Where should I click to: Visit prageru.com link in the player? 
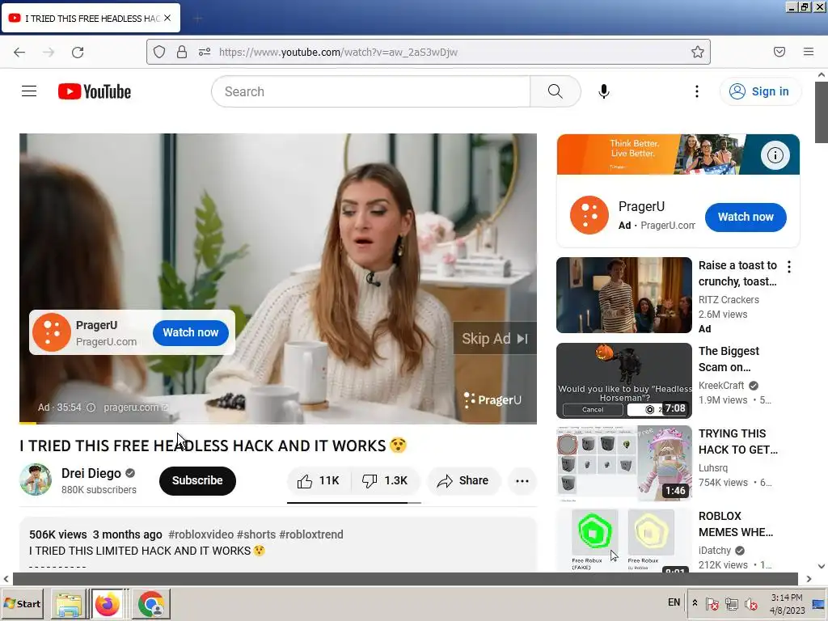tap(136, 408)
